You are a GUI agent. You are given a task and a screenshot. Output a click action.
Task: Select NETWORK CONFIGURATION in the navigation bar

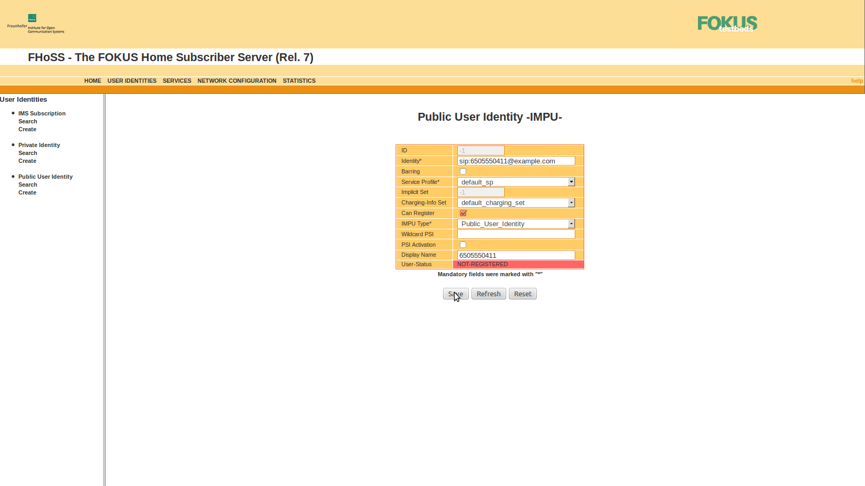pyautogui.click(x=237, y=81)
